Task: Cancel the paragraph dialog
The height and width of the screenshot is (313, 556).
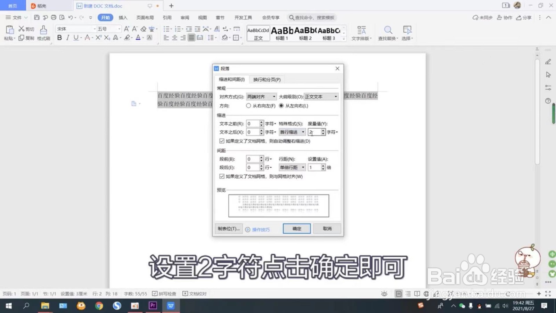Action: [x=327, y=228]
